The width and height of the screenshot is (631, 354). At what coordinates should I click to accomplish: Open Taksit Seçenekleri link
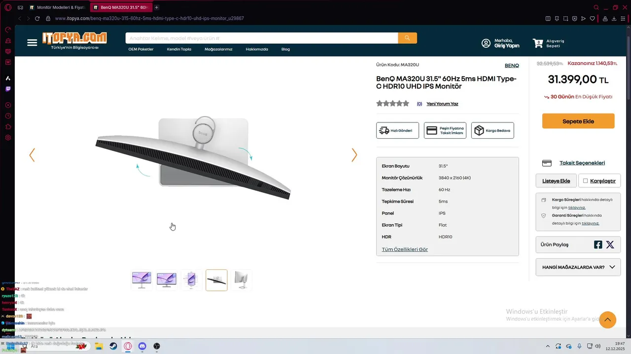[582, 163]
